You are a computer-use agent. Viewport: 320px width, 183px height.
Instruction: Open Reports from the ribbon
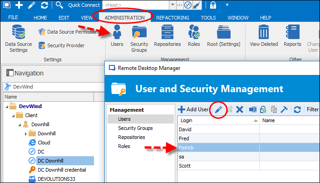click(292, 35)
